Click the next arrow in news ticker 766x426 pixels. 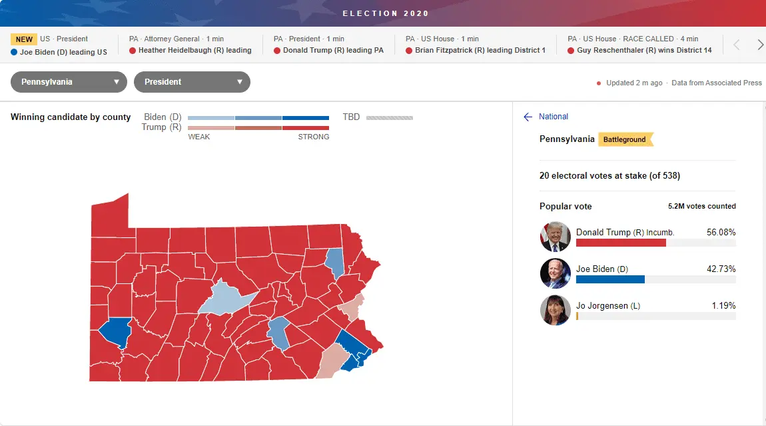[760, 45]
